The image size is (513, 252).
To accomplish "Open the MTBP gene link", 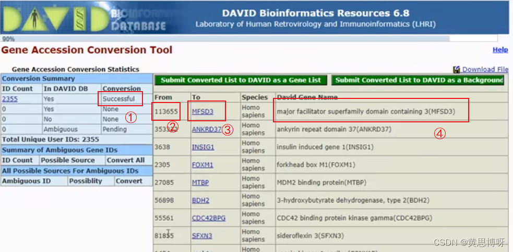I will click(x=200, y=182).
